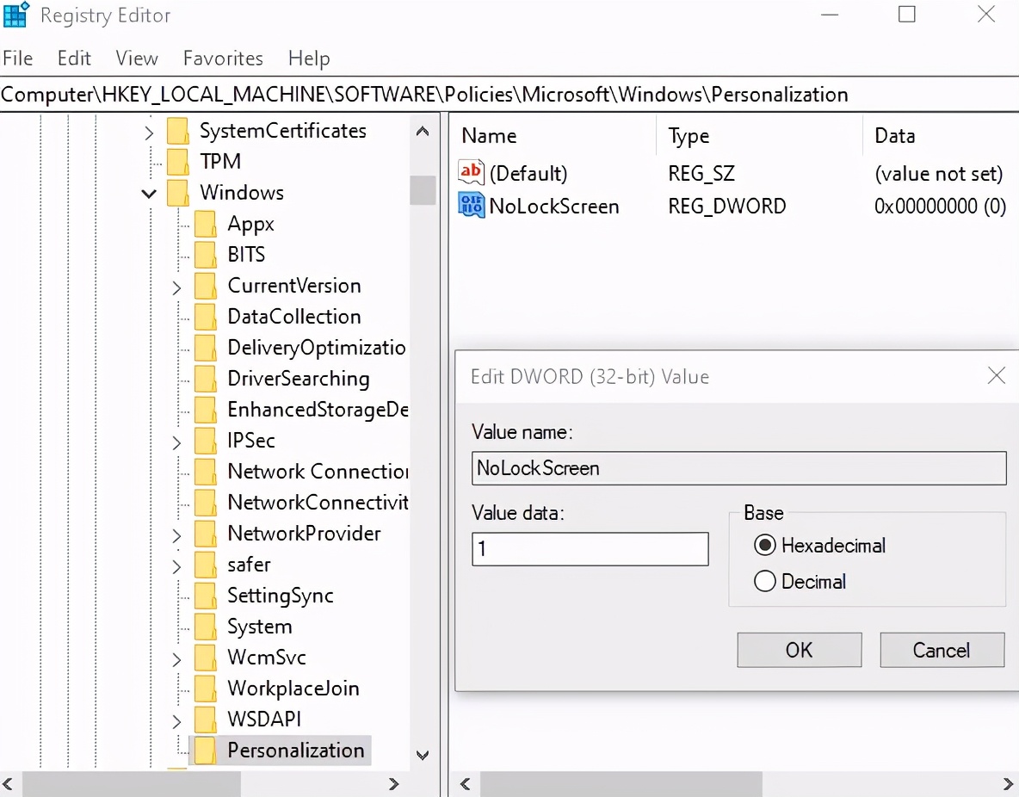This screenshot has height=797, width=1019.
Task: Click the Appx folder icon
Action: point(205,223)
